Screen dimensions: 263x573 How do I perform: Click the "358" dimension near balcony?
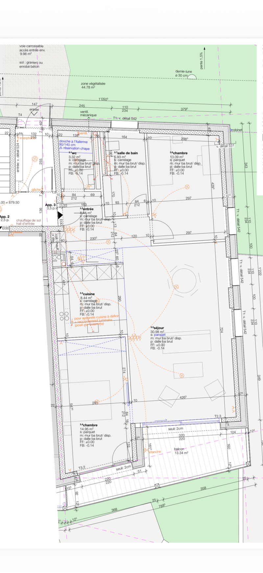(203, 488)
